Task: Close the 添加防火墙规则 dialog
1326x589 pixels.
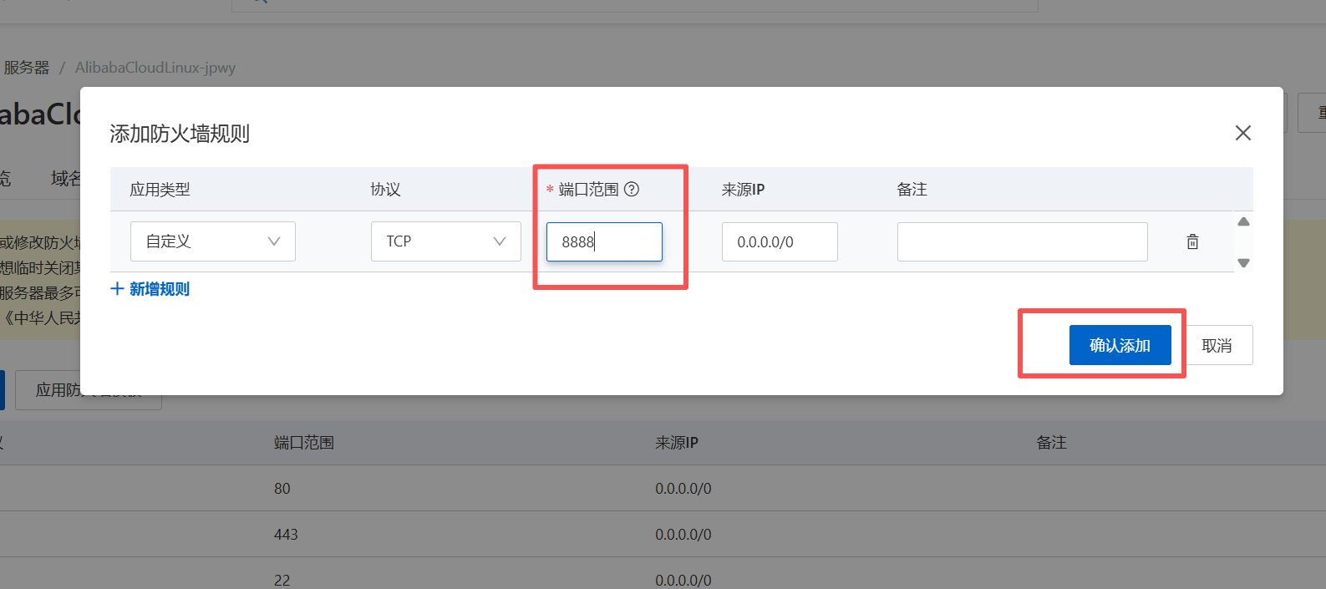Action: [1242, 133]
